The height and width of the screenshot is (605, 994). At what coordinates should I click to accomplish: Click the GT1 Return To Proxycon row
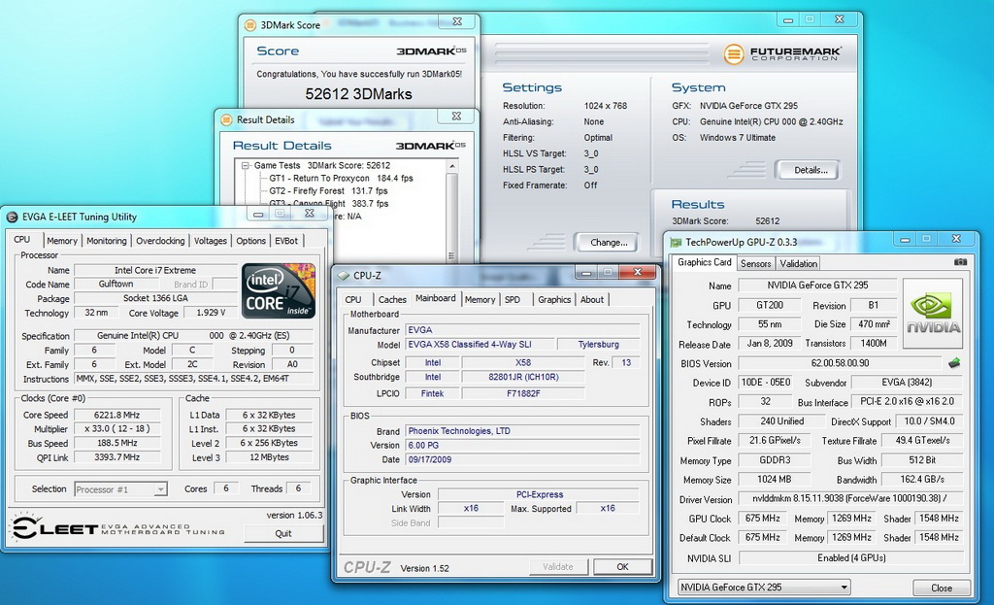coord(341,179)
